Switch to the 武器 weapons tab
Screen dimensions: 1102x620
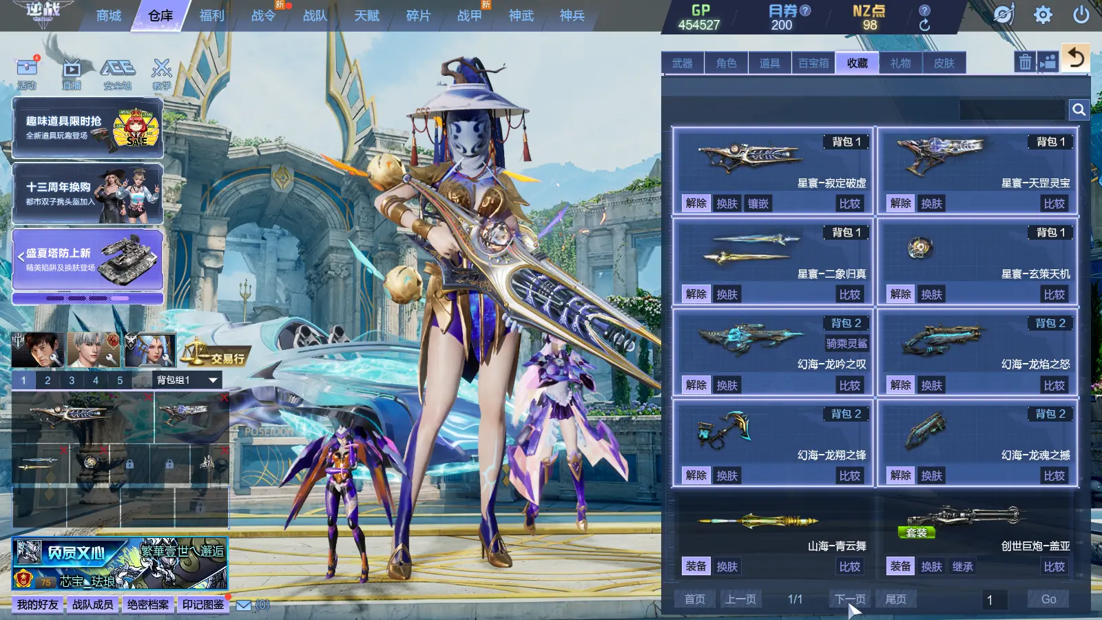[x=683, y=63]
